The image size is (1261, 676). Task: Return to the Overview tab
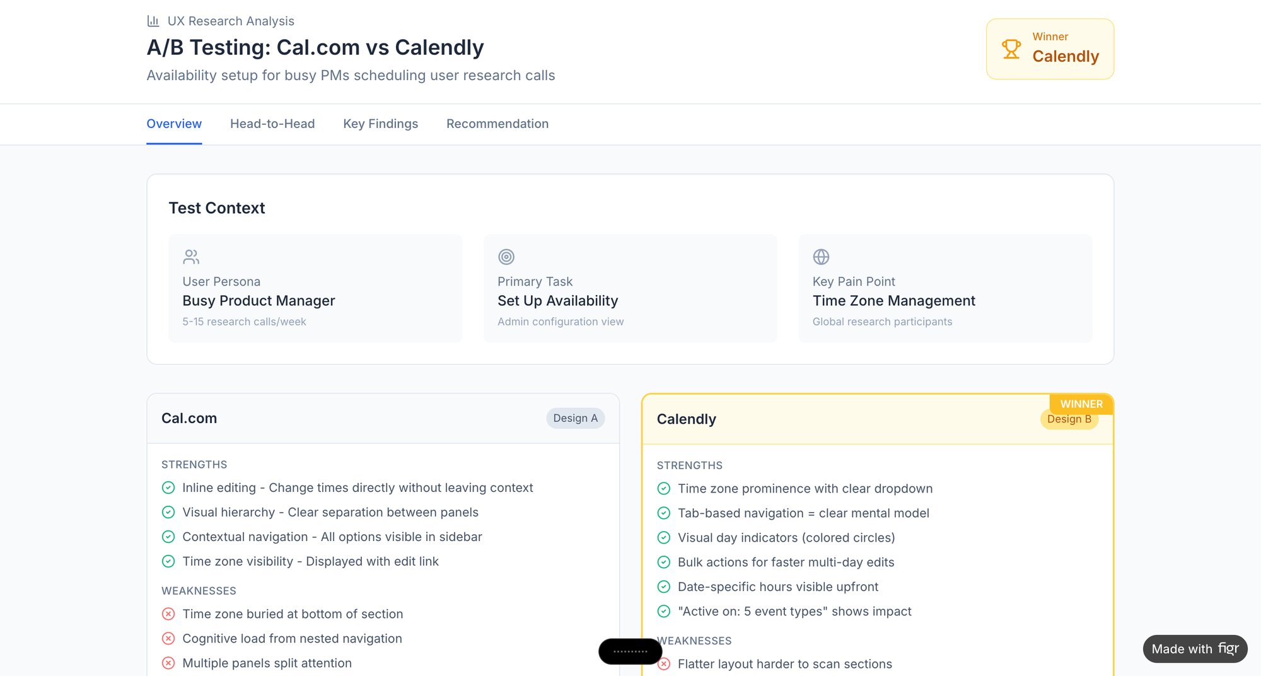(x=174, y=124)
